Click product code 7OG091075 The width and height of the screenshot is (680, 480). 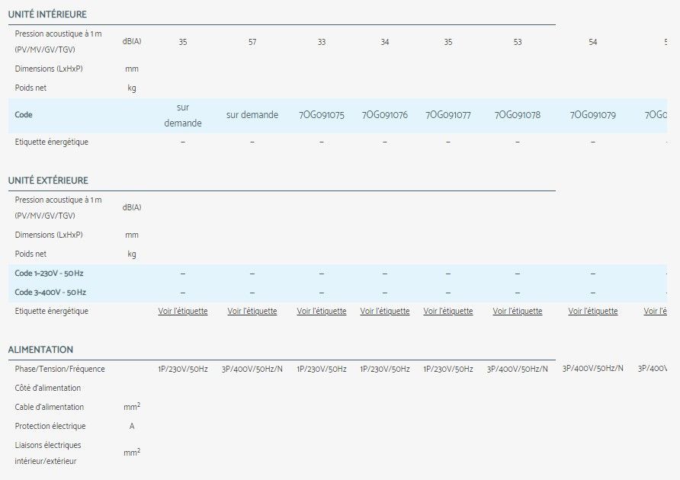[321, 115]
